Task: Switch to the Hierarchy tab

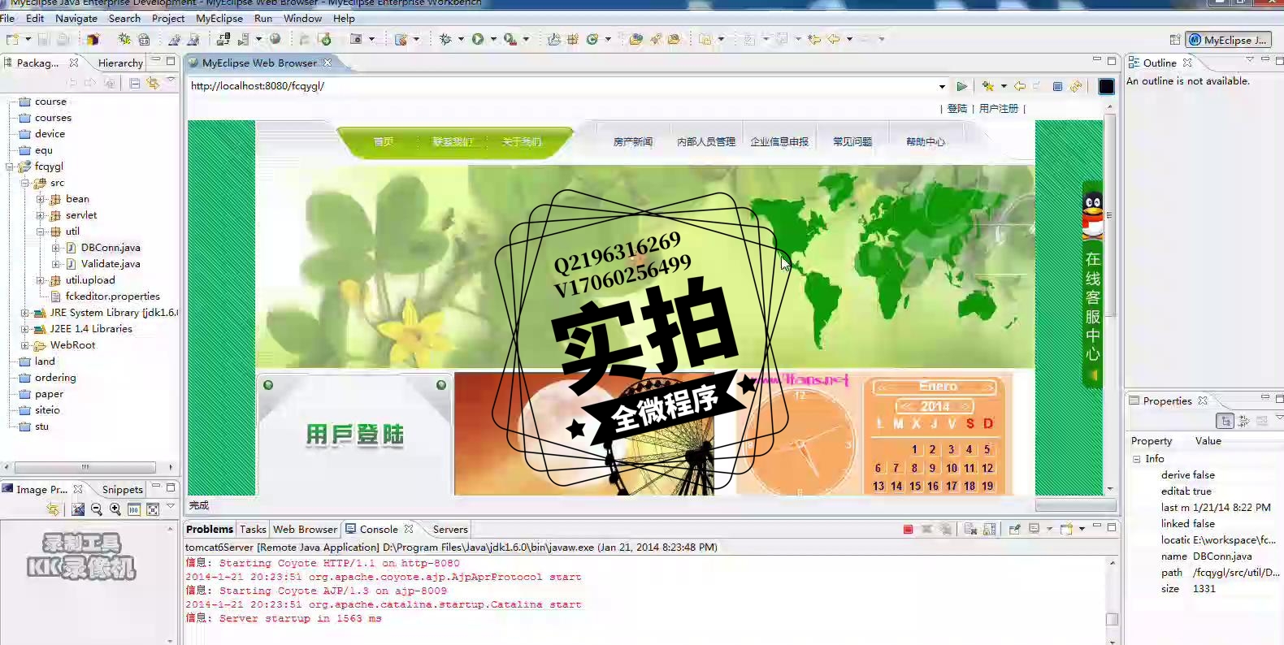Action: click(x=120, y=63)
